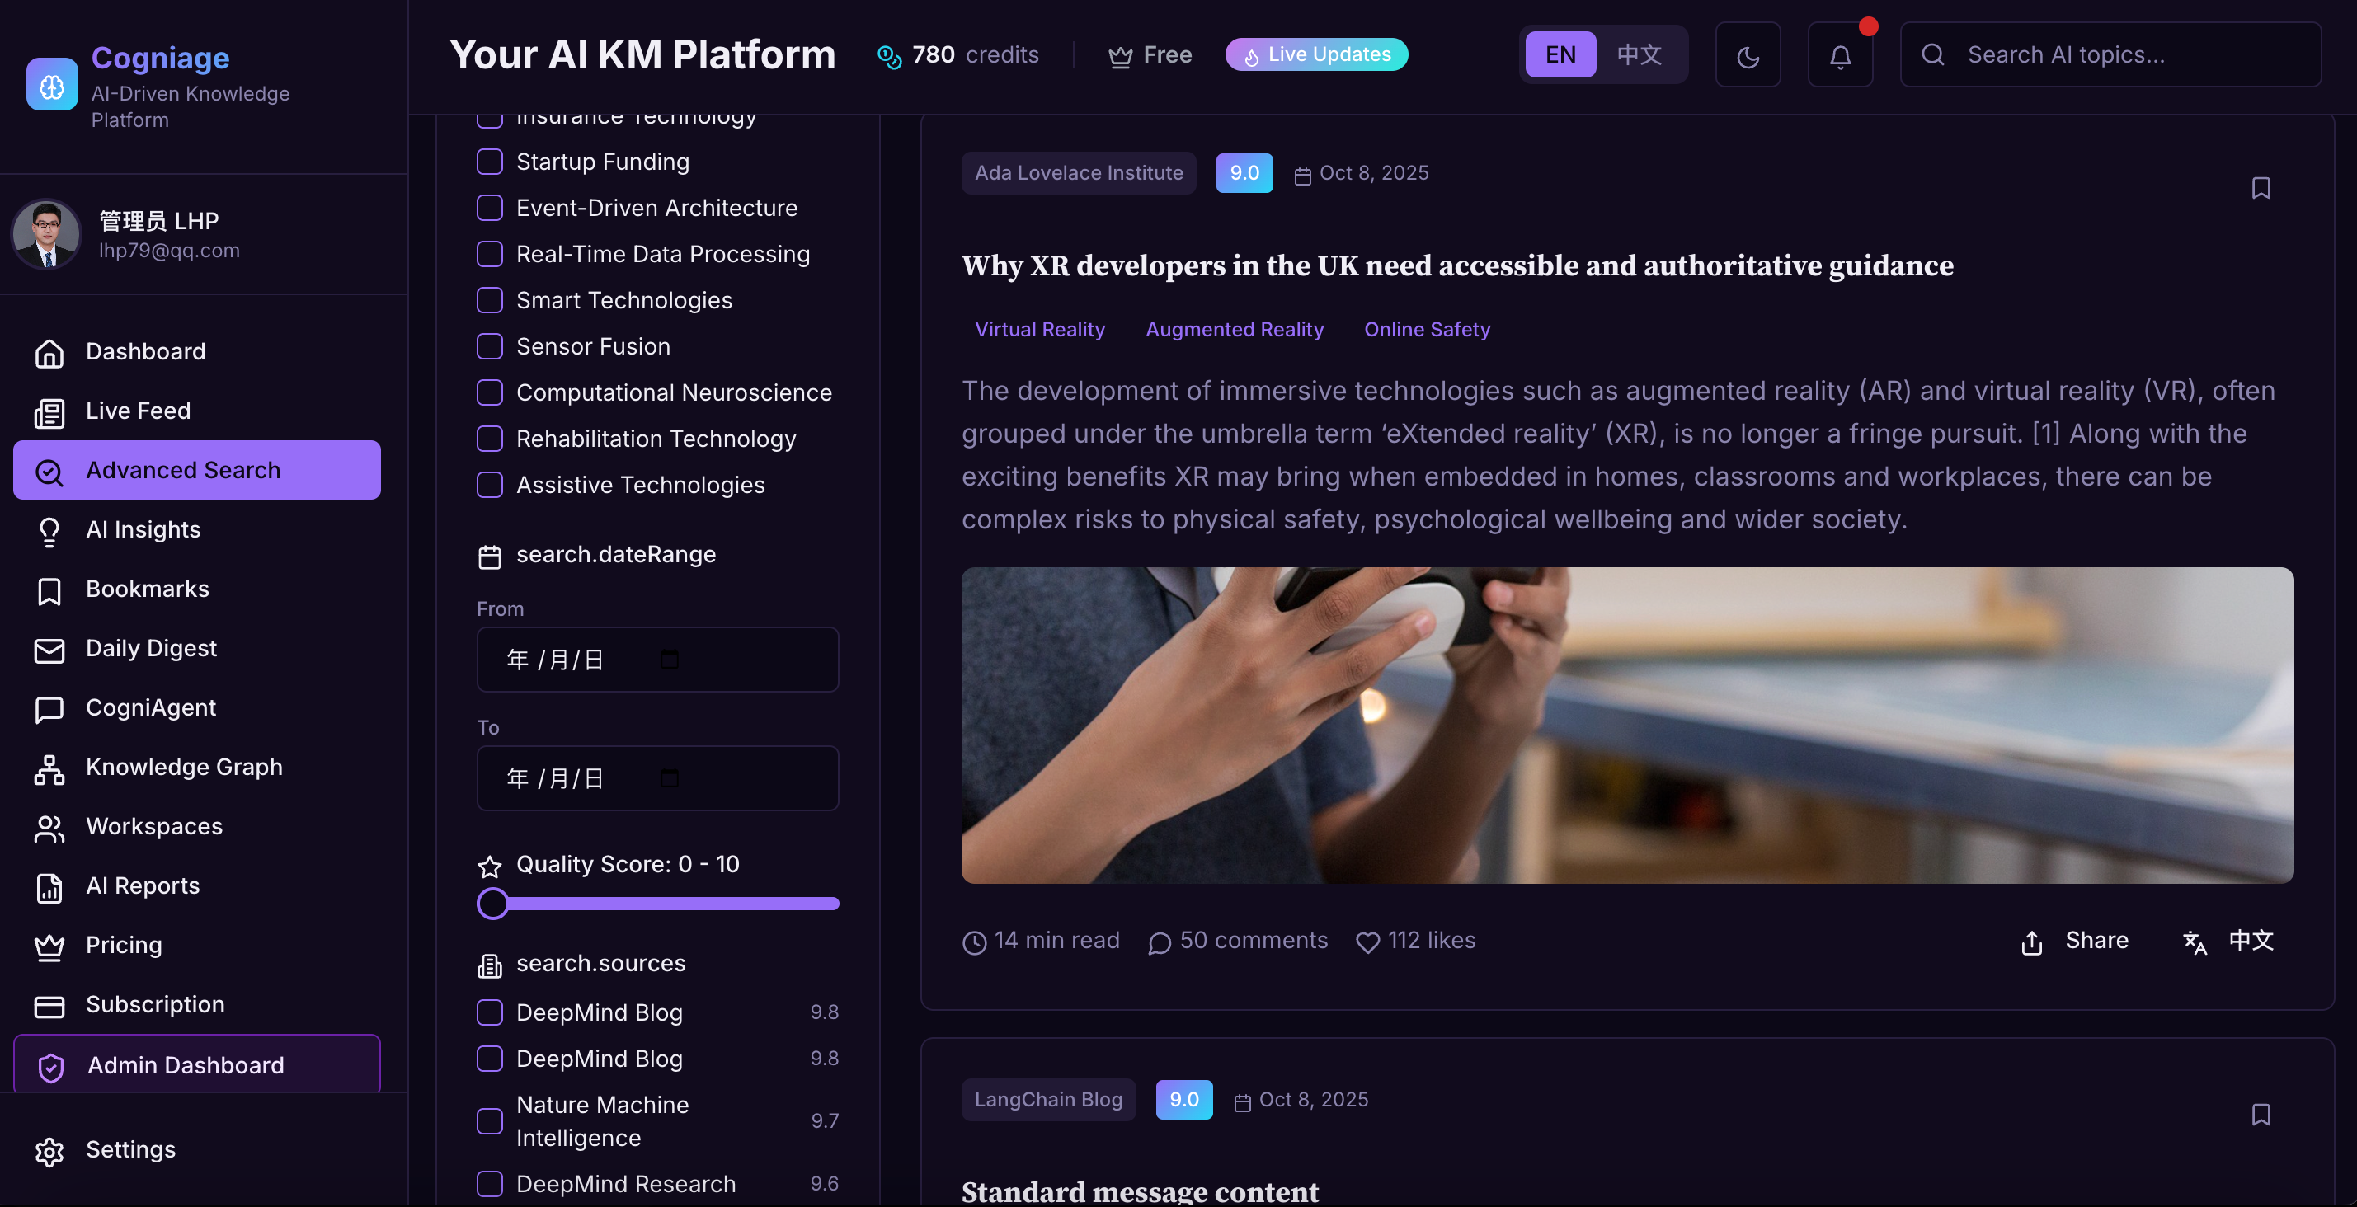Open the Workspaces page
Screen dimensions: 2357x1207
(x=197, y=827)
